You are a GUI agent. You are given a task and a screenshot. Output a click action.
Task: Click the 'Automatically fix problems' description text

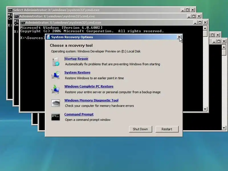click(113, 64)
